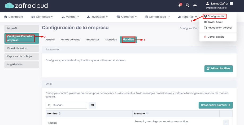This screenshot has width=244, height=125.
Task: Click the Inventario boxes icon
Action: [x=89, y=17]
